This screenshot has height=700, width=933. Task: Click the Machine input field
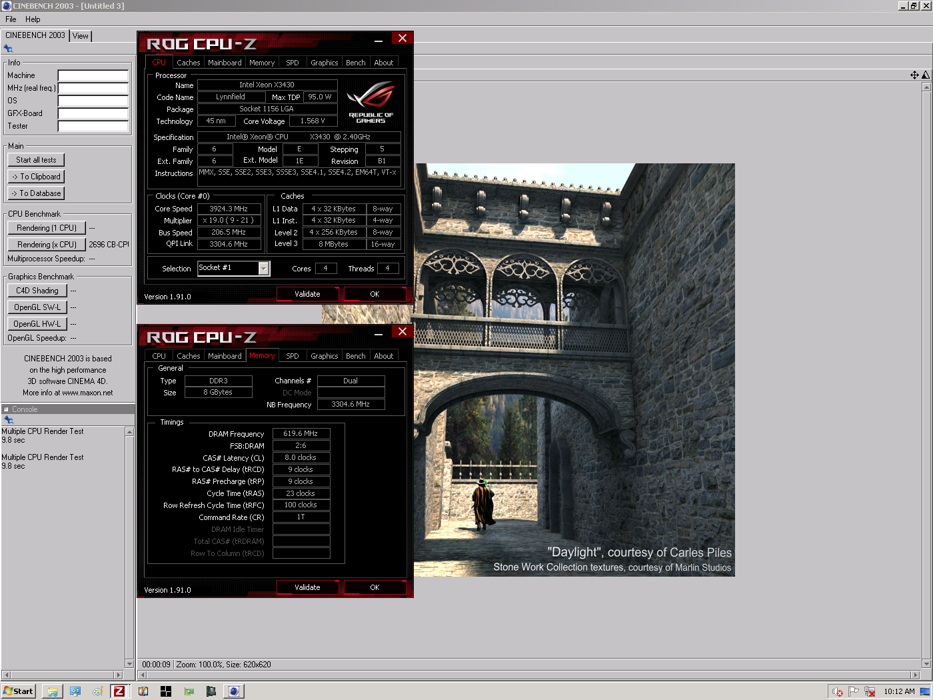pos(93,75)
